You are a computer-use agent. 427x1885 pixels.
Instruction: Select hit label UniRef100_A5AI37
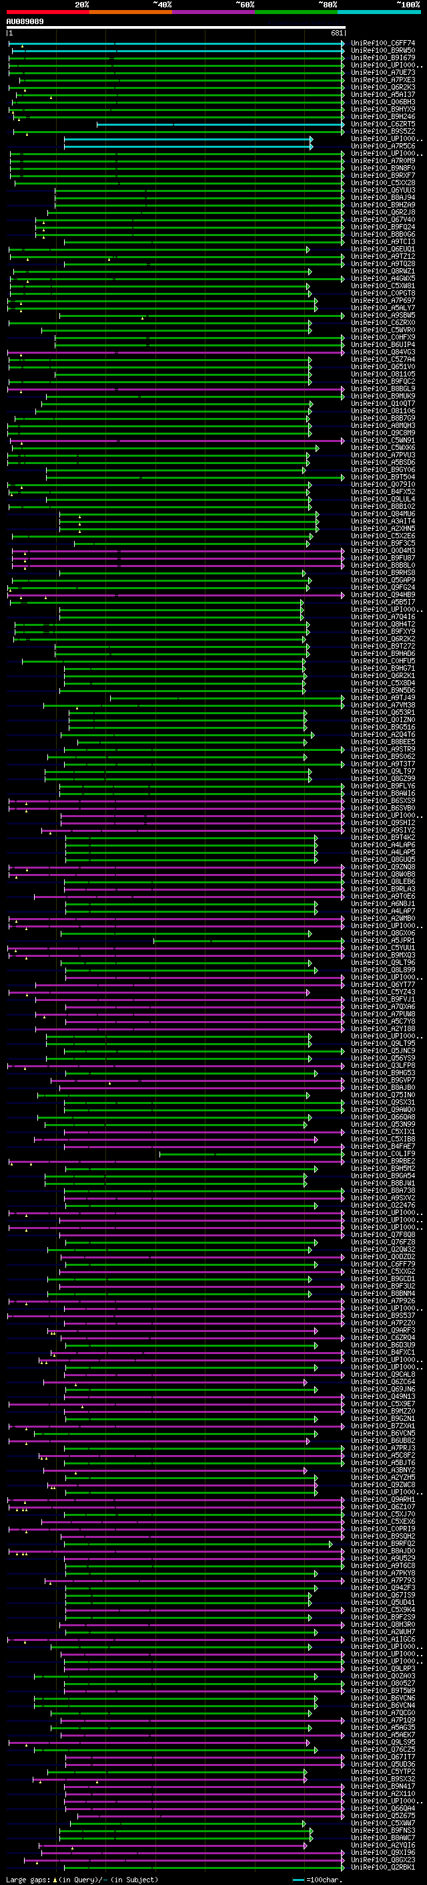click(383, 95)
